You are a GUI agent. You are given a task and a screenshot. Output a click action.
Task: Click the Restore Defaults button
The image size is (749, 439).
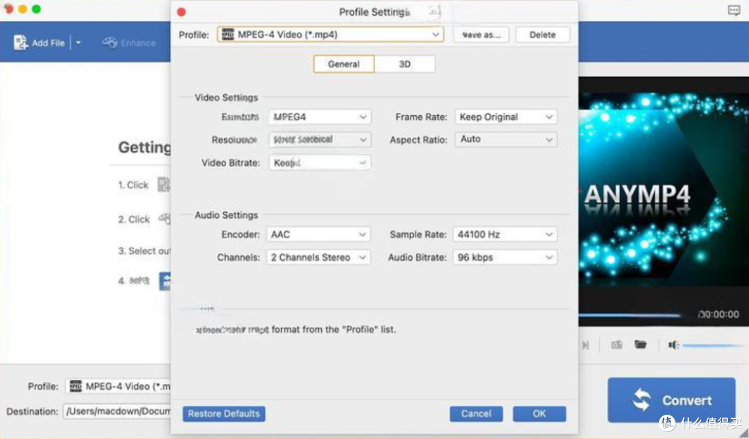[x=223, y=413]
